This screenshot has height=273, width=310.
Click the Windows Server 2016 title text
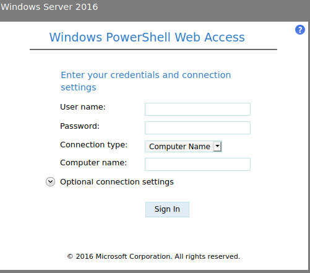pyautogui.click(x=50, y=7)
